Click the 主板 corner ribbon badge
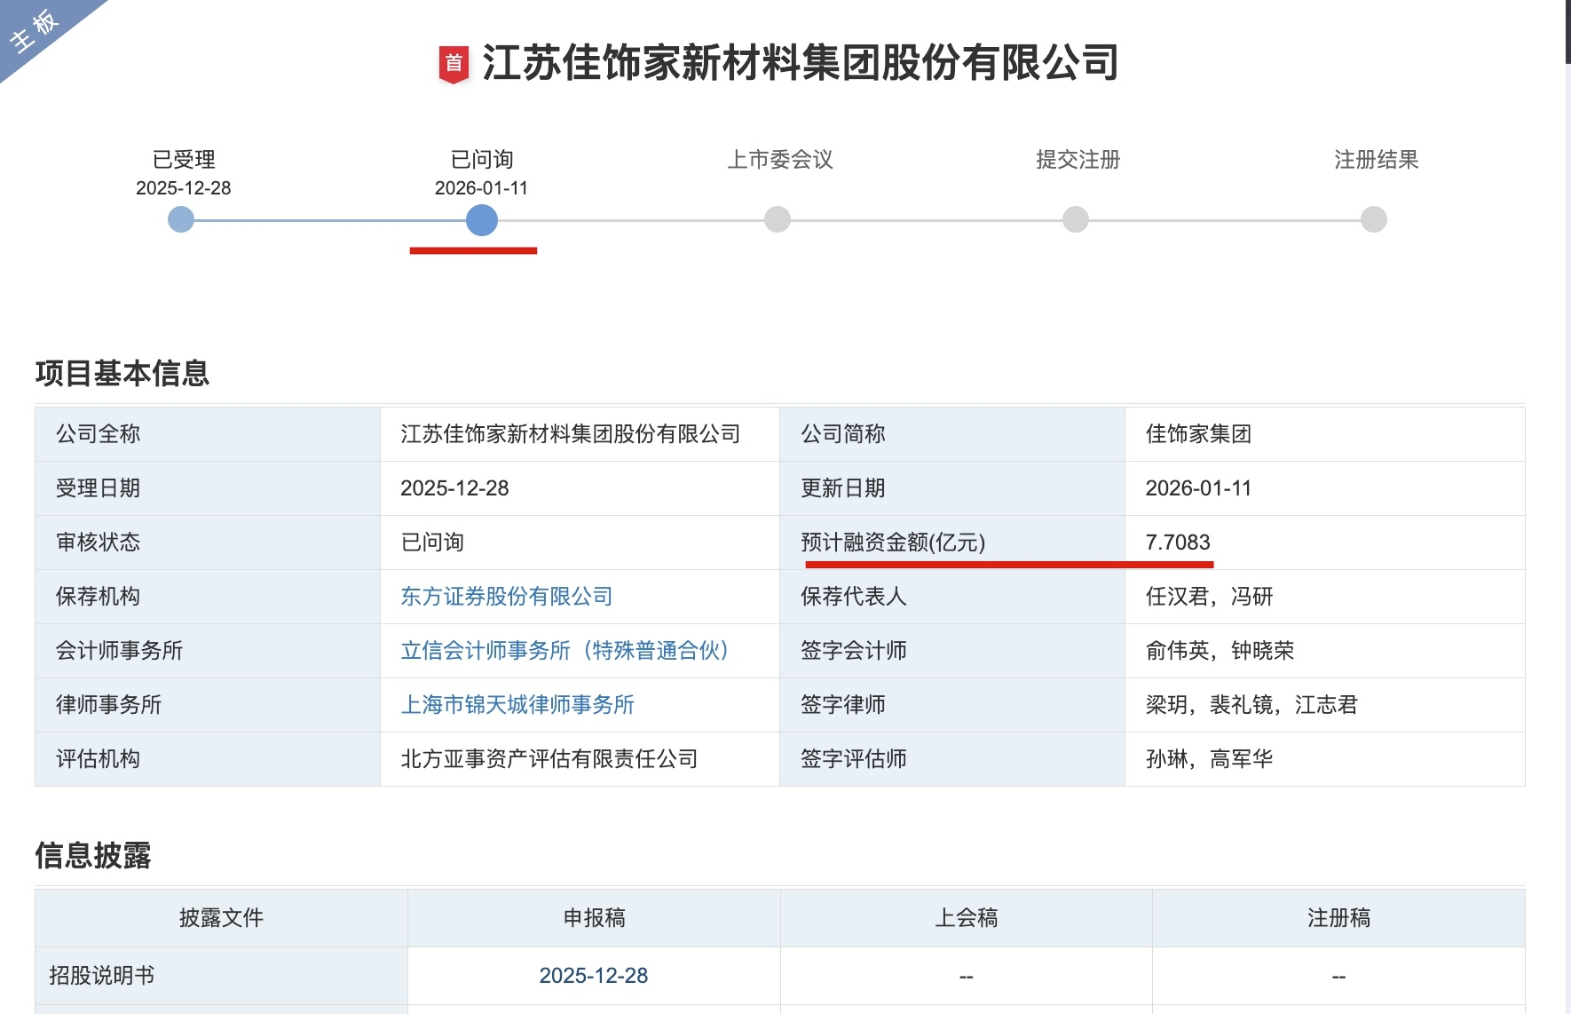The height and width of the screenshot is (1014, 1571). click(36, 31)
